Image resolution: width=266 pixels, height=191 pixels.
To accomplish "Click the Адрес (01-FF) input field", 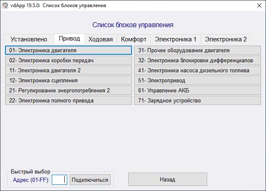I will [x=59, y=180].
